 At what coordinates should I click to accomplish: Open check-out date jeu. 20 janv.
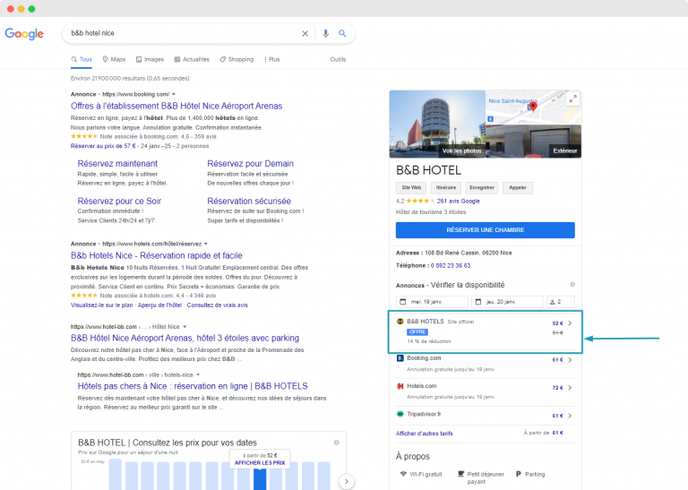507,302
